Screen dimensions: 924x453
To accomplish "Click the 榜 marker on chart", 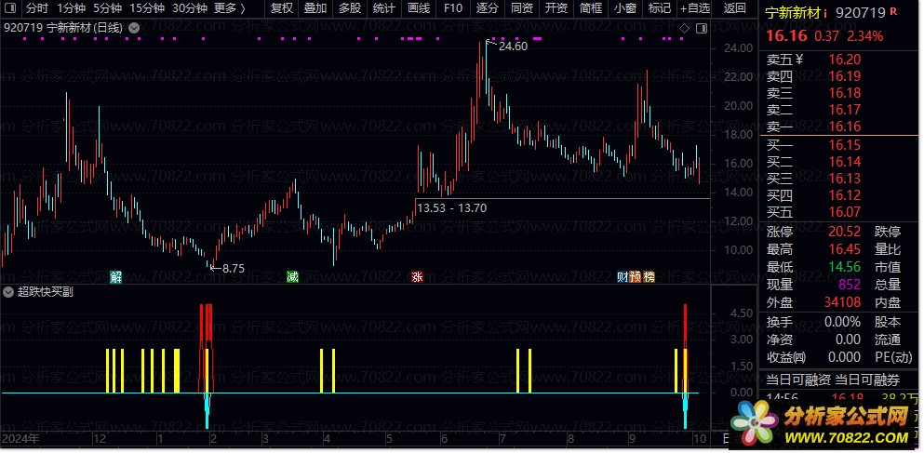I will point(649,276).
